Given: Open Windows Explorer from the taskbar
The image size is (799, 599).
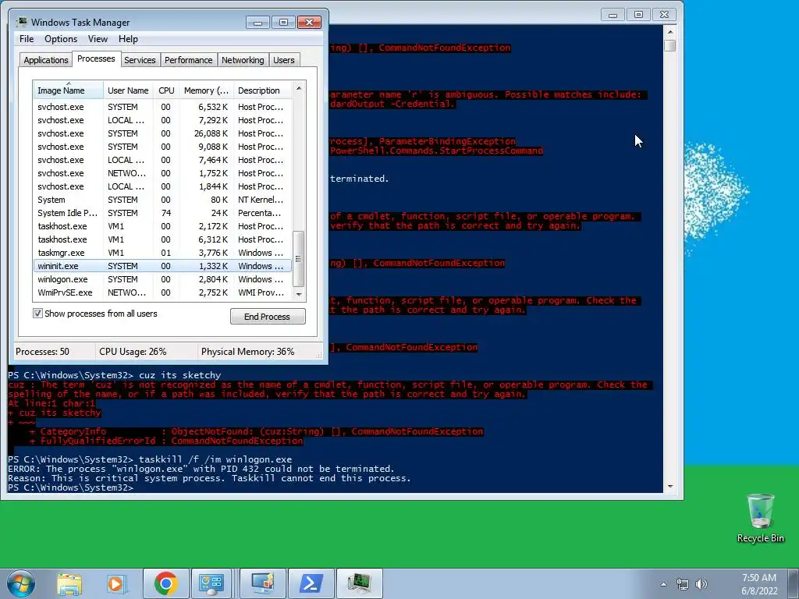Looking at the screenshot, I should click(x=69, y=583).
